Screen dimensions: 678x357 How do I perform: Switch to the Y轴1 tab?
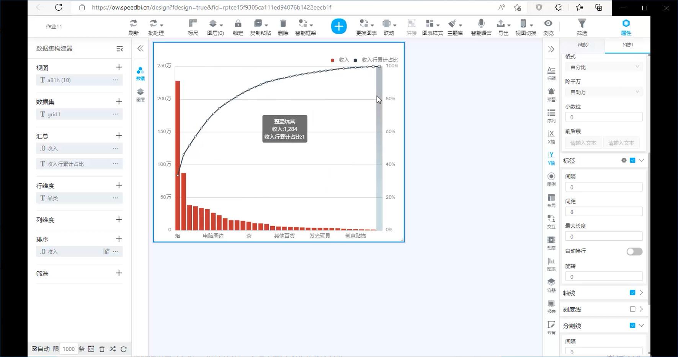click(x=627, y=45)
